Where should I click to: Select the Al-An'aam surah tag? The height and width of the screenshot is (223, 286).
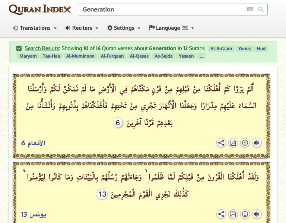(x=221, y=48)
